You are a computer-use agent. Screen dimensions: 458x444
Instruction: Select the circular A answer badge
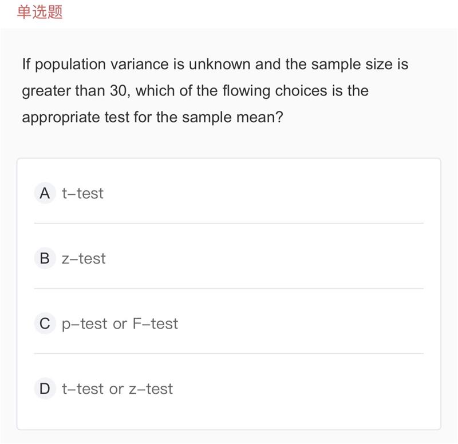[45, 193]
